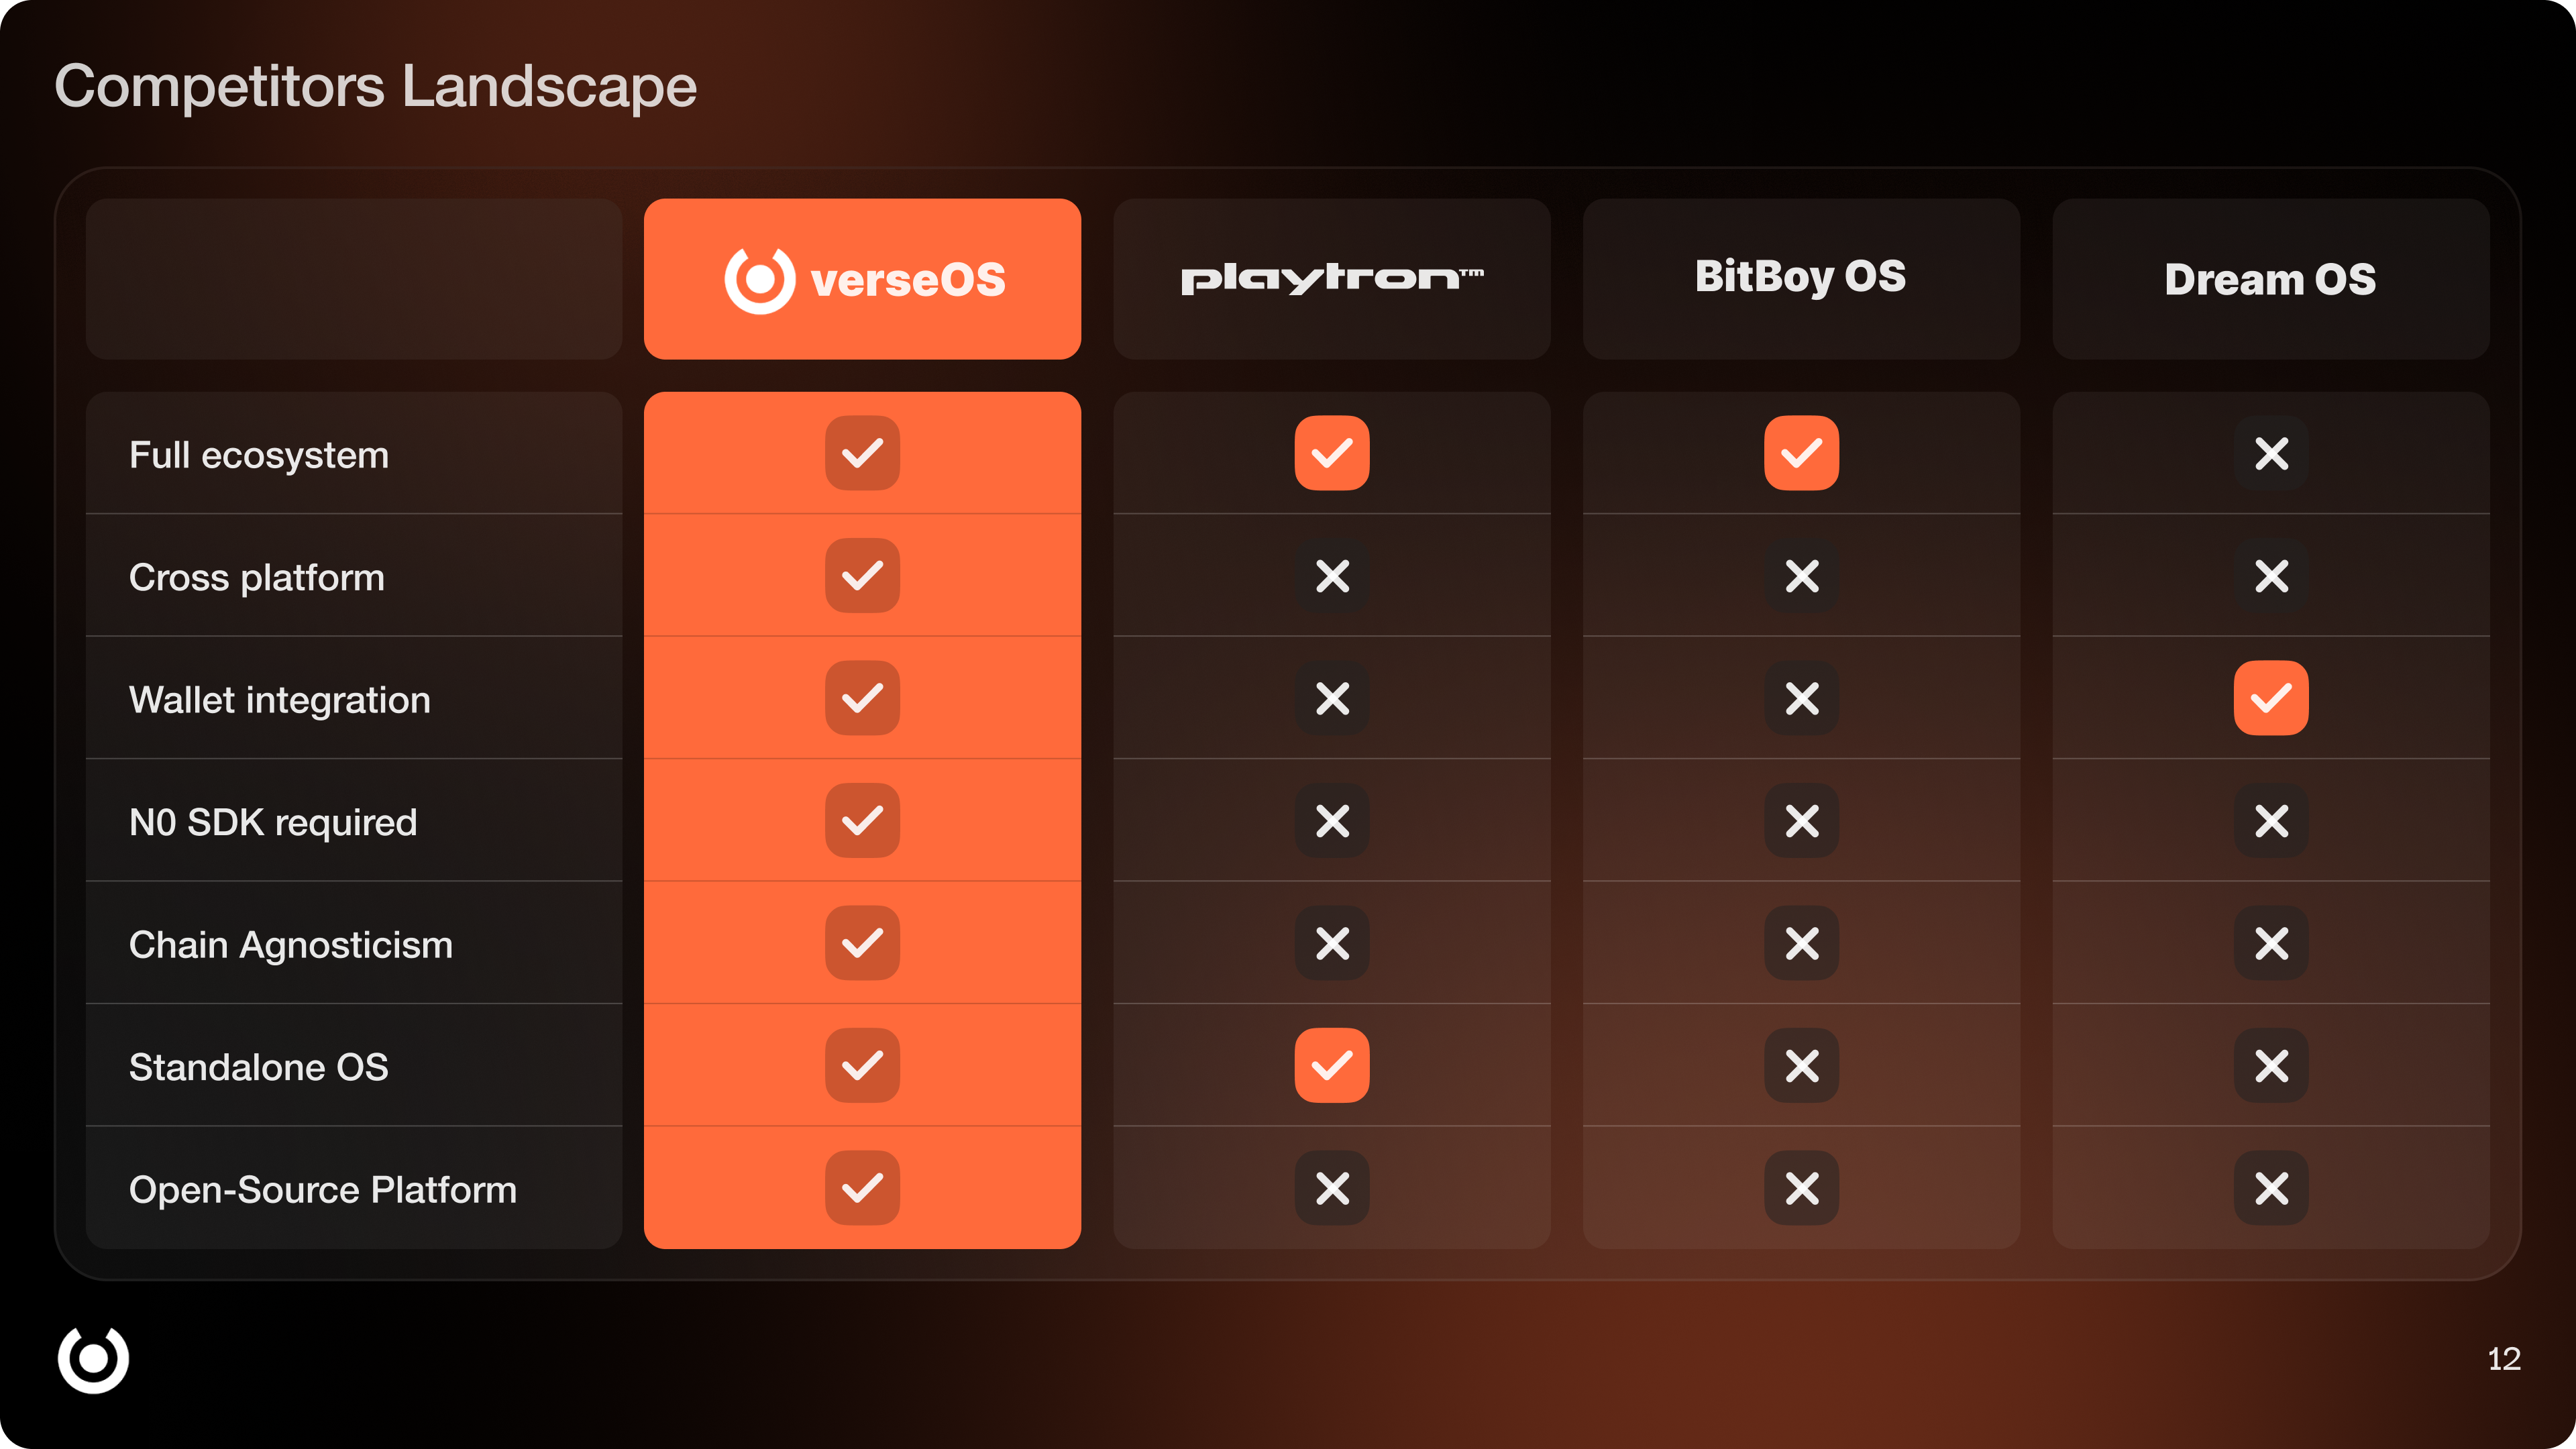Click the Chain Agnosticism row label
Image resolution: width=2576 pixels, height=1449 pixels.
(291, 945)
